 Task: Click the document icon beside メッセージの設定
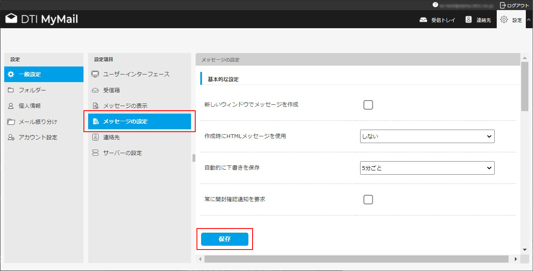[x=96, y=122]
